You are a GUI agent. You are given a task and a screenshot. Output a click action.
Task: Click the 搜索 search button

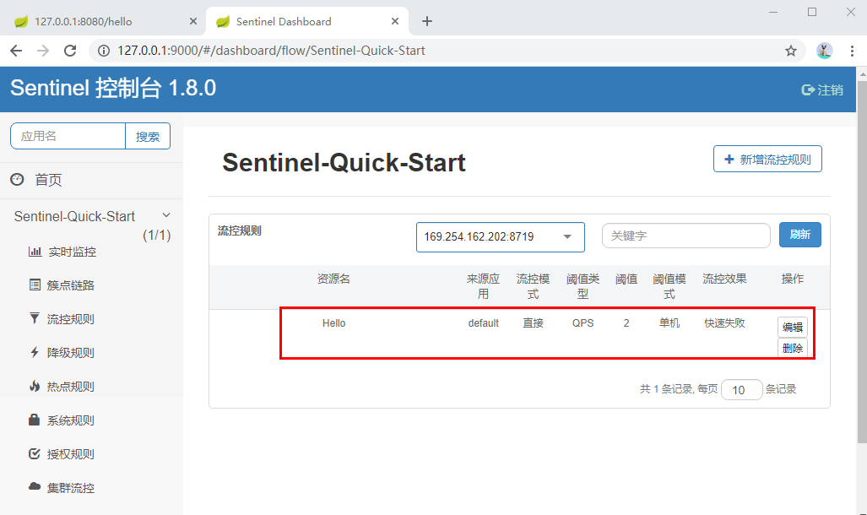pyautogui.click(x=148, y=136)
